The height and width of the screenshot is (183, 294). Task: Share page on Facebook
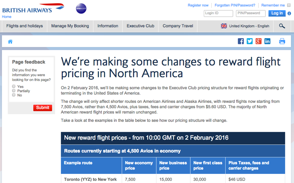[x=241, y=41]
